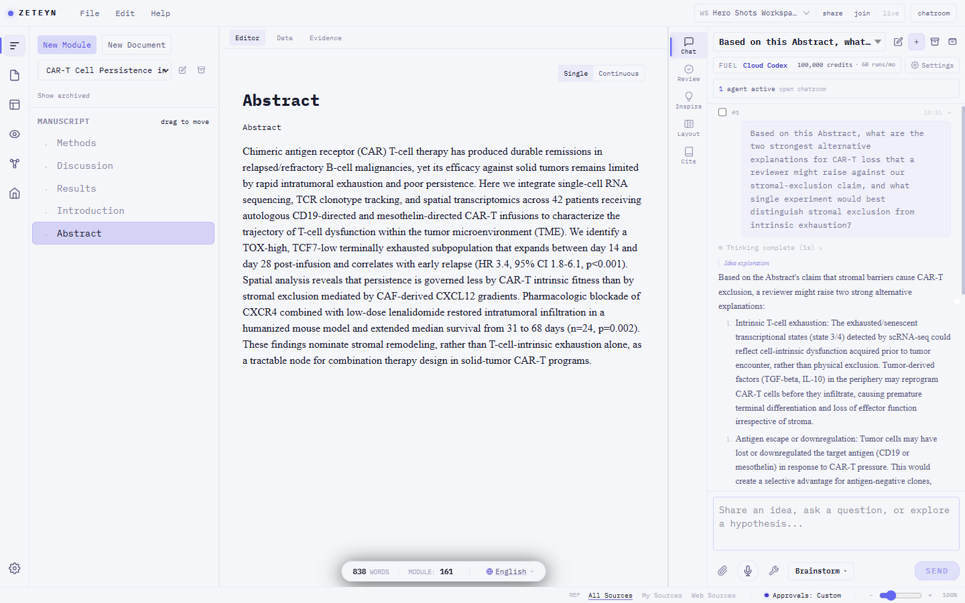Open the Chat panel icon
The image size is (965, 603).
tap(689, 45)
